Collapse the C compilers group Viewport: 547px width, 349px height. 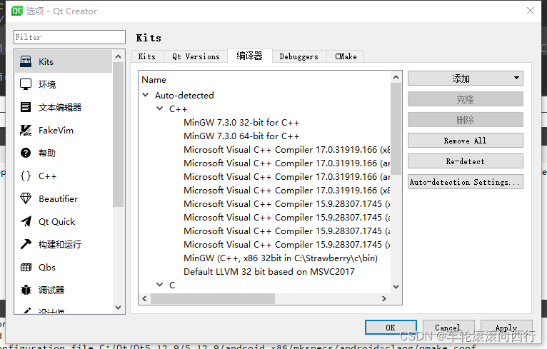click(160, 285)
